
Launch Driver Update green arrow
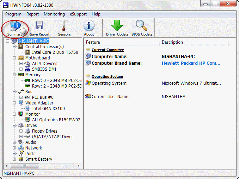click(117, 28)
